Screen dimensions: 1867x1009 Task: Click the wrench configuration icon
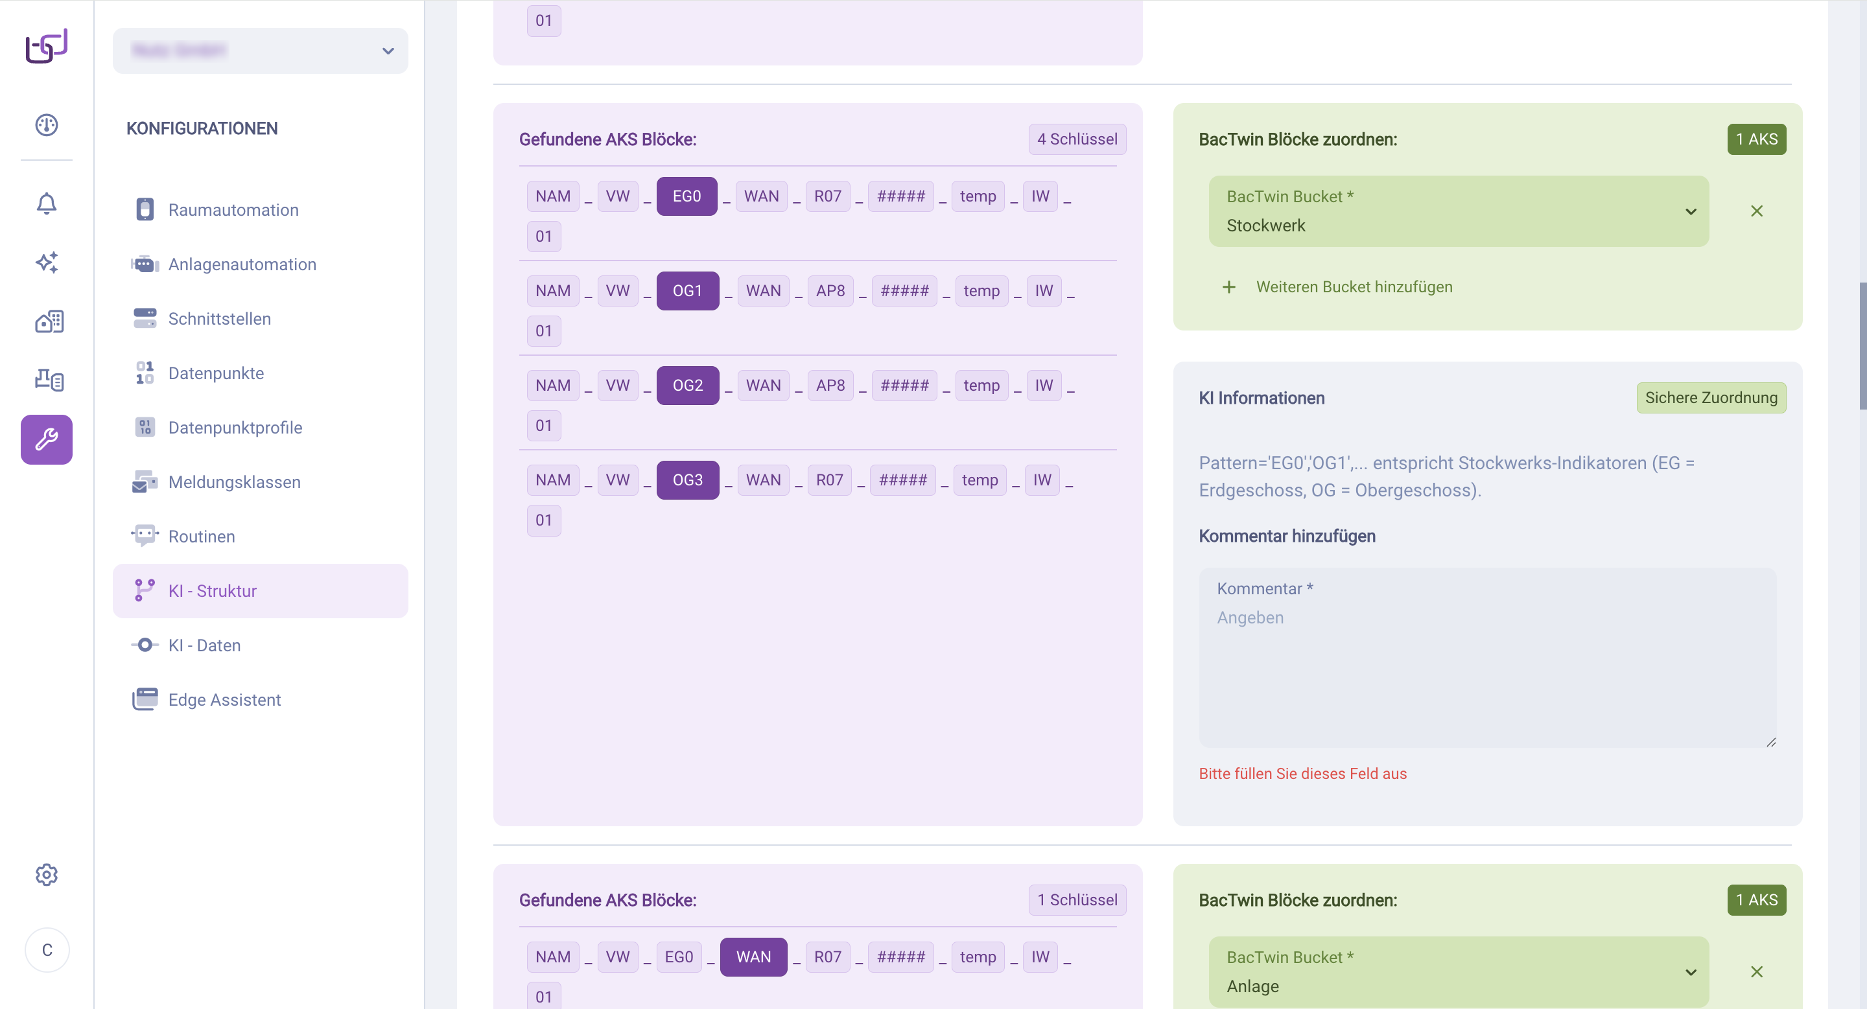[47, 439]
